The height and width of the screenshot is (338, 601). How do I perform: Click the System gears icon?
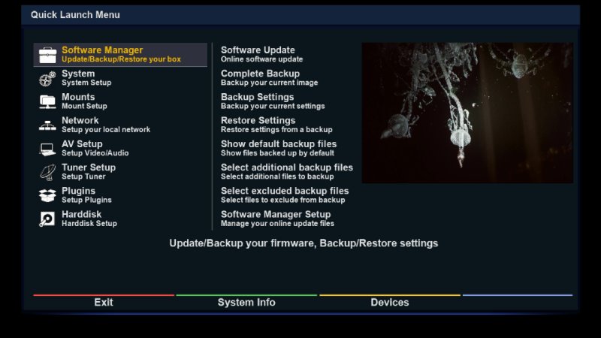point(48,78)
